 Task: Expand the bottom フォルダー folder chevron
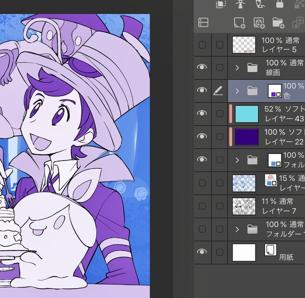[x=237, y=229]
